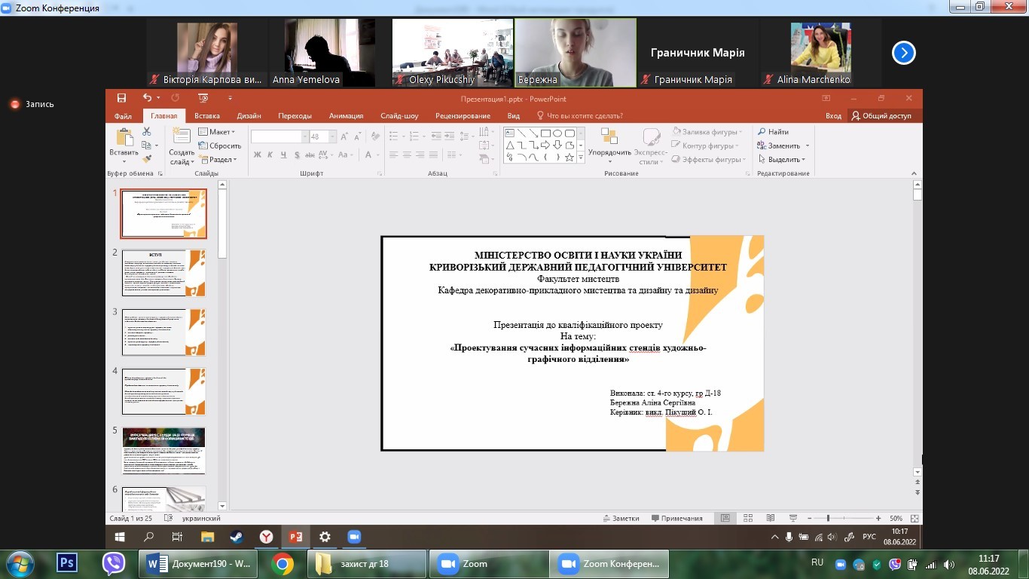The width and height of the screenshot is (1029, 579).
Task: Switch to reading view icon
Action: tap(771, 518)
